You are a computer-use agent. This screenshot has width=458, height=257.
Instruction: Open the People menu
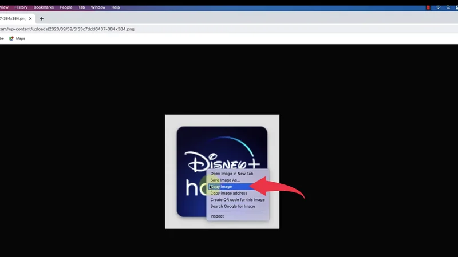(66, 7)
